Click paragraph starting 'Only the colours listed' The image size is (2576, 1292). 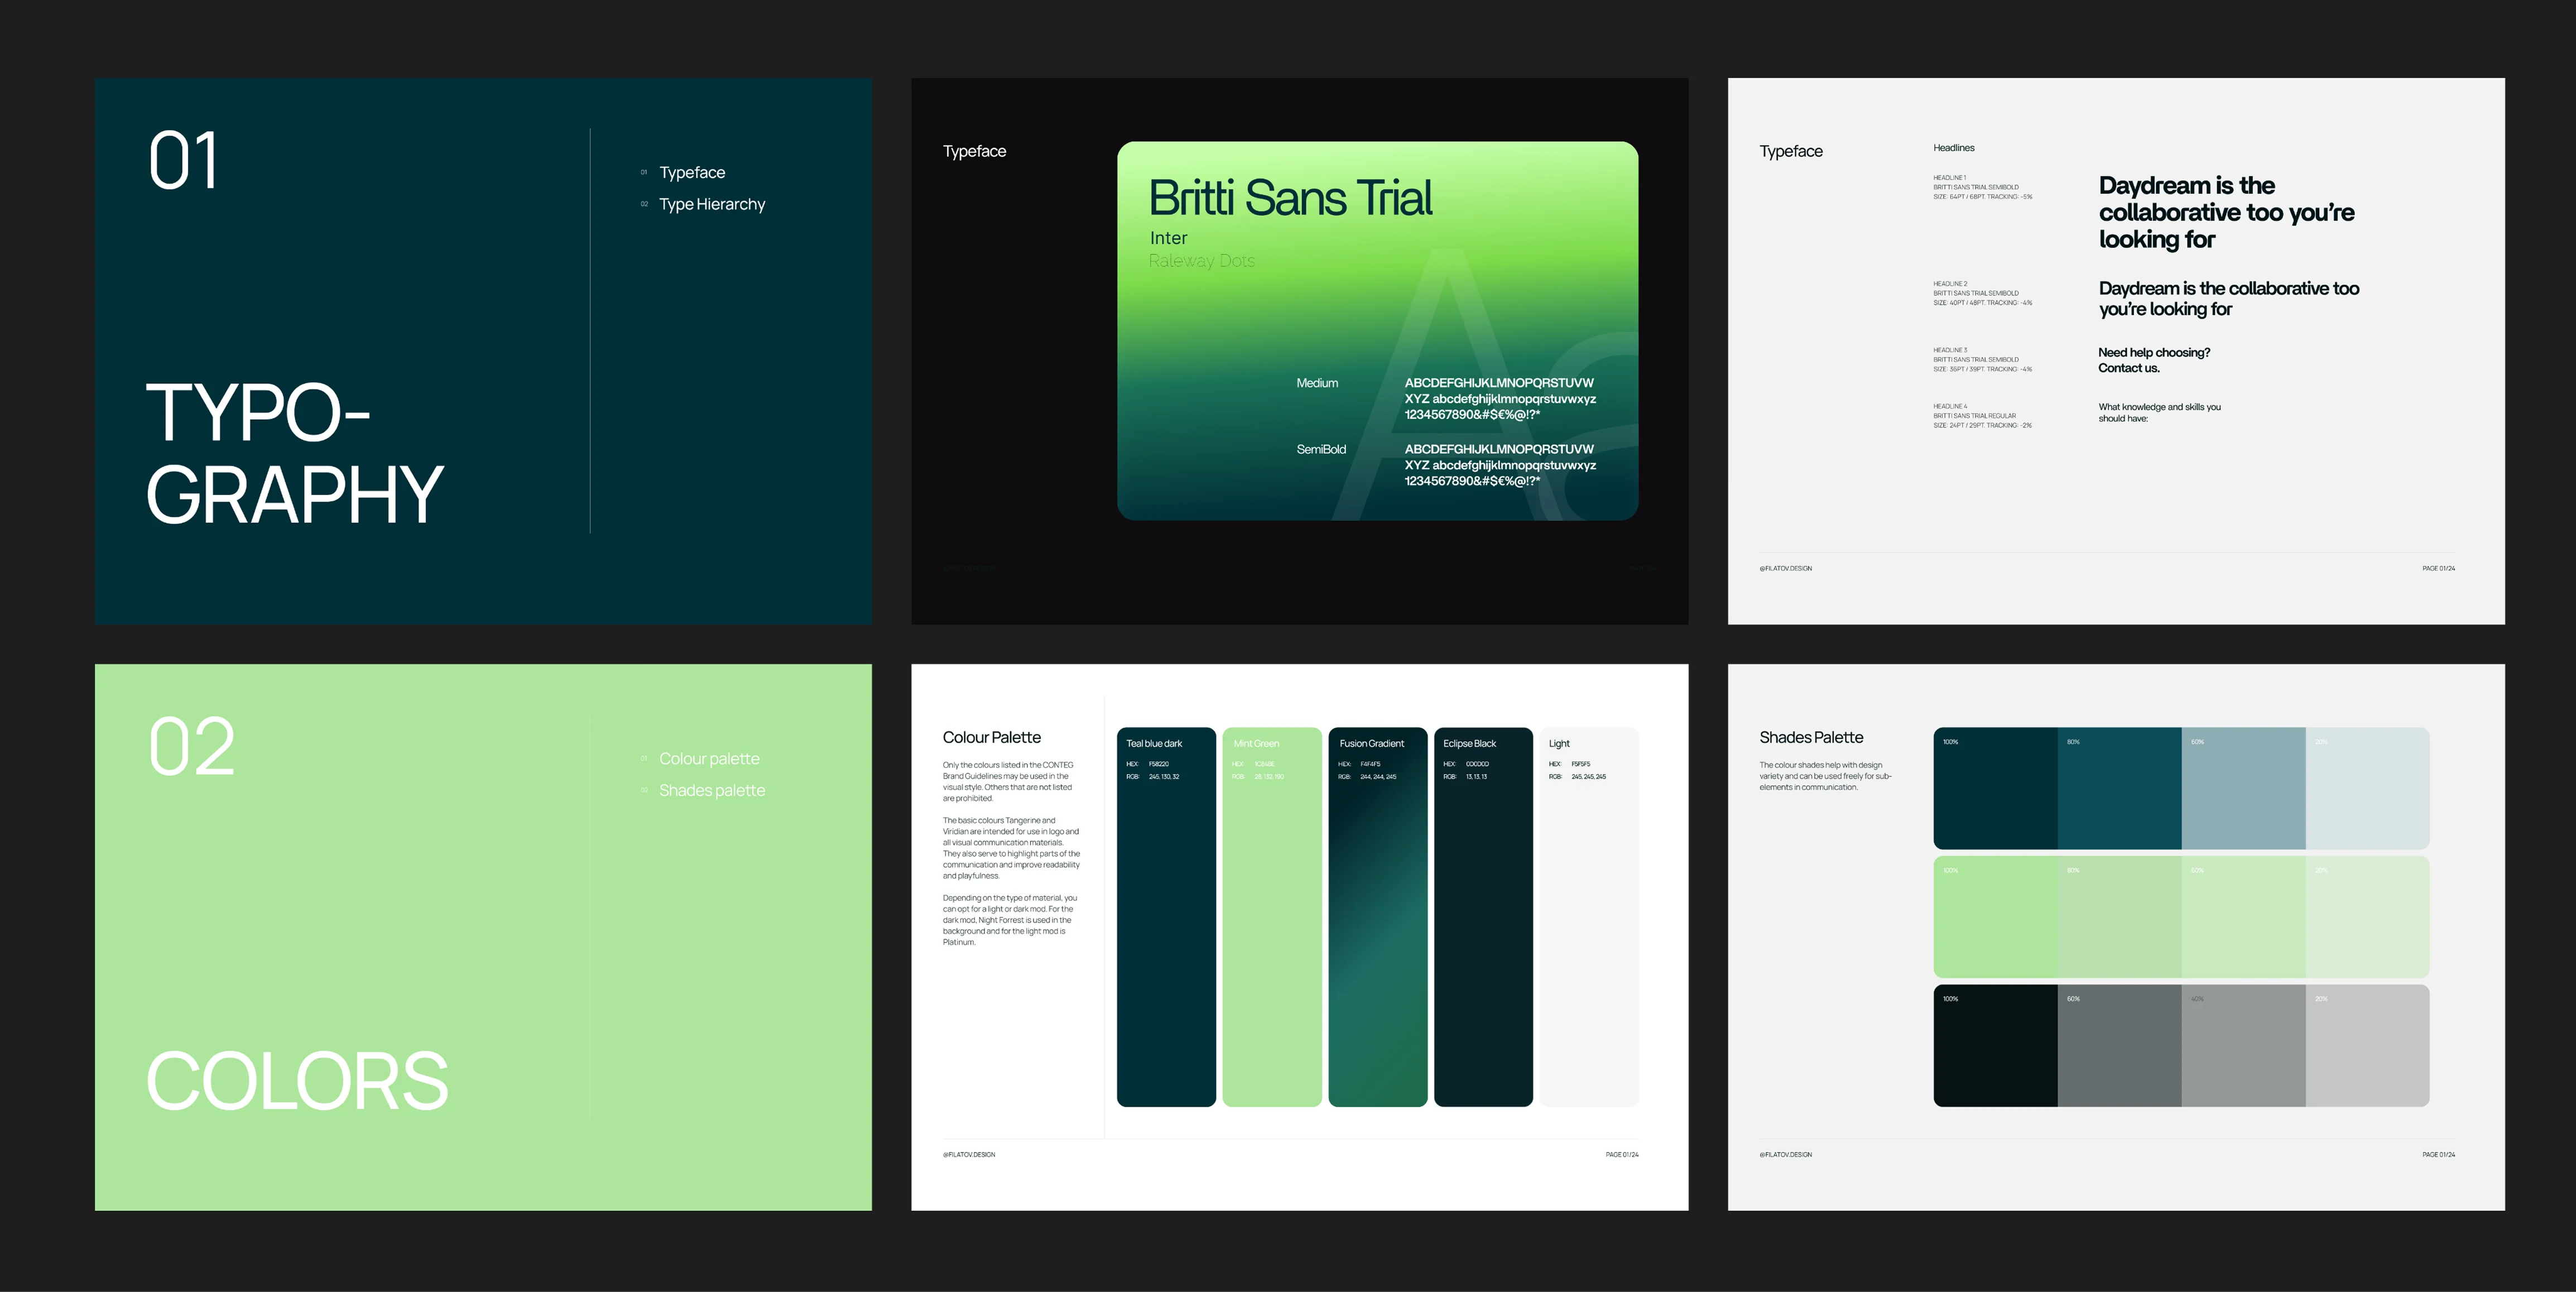[x=1008, y=781]
